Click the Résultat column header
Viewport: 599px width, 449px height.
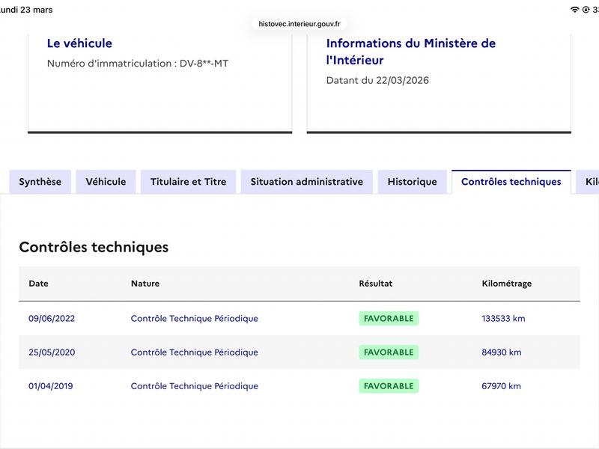376,284
